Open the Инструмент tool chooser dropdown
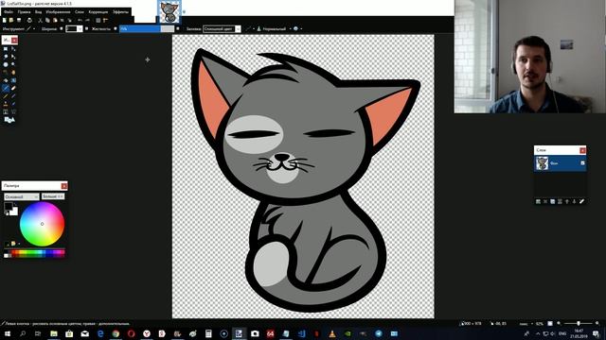 coord(30,28)
